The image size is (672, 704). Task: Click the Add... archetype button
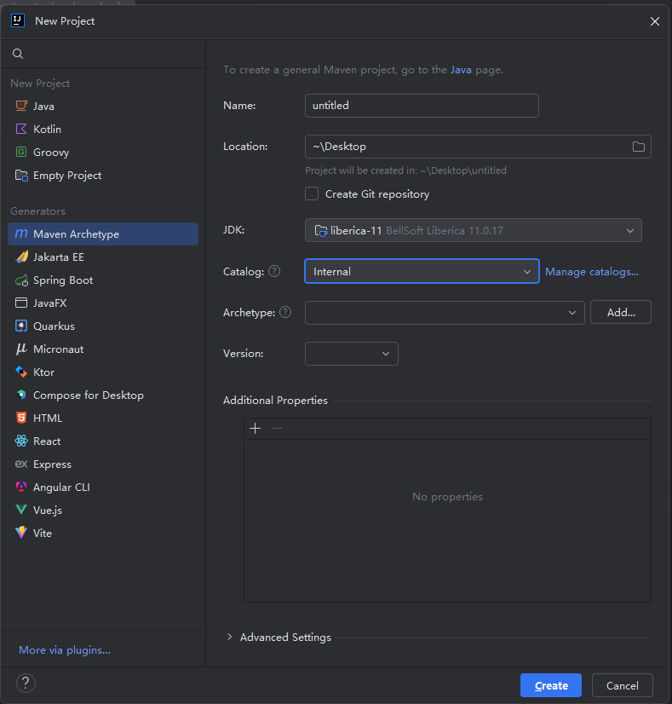click(620, 312)
